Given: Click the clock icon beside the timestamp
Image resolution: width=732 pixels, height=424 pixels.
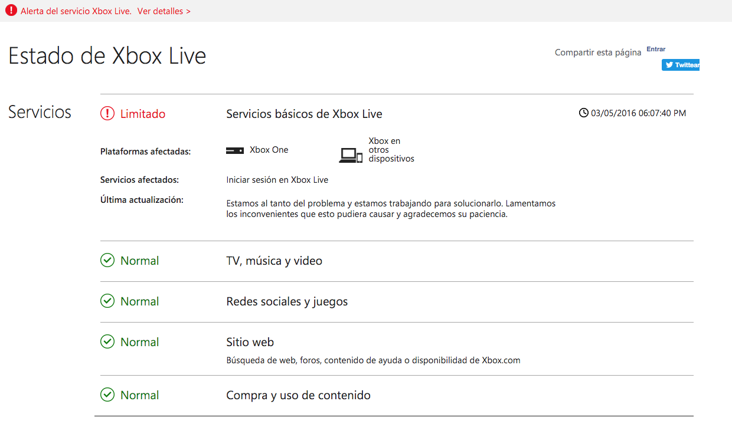Looking at the screenshot, I should [x=584, y=113].
